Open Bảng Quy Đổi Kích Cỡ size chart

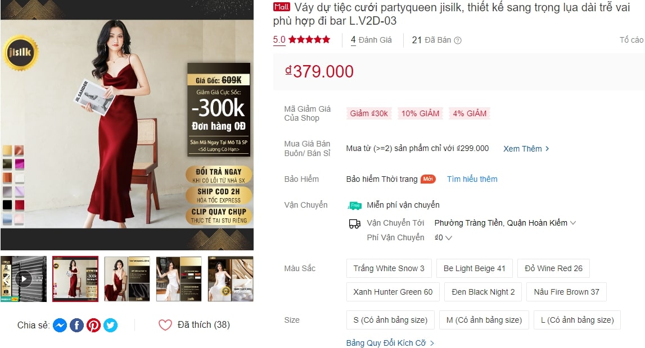pos(390,342)
